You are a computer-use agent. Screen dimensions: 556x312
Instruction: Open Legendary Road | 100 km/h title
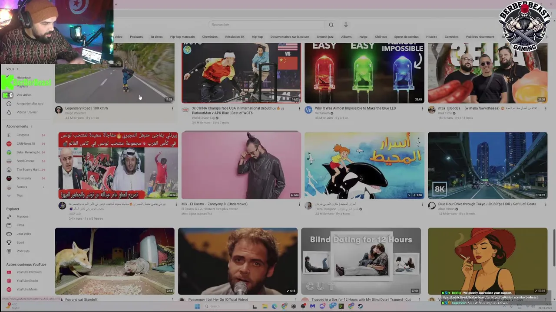click(86, 108)
